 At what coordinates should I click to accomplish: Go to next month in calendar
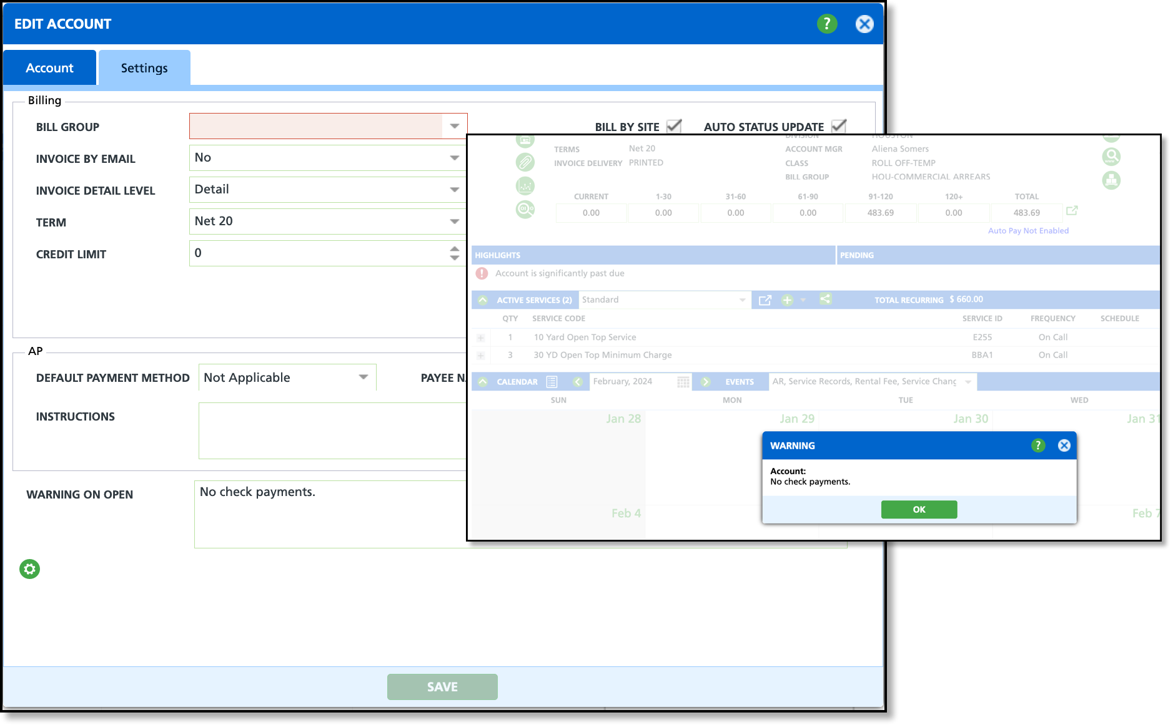pos(705,381)
